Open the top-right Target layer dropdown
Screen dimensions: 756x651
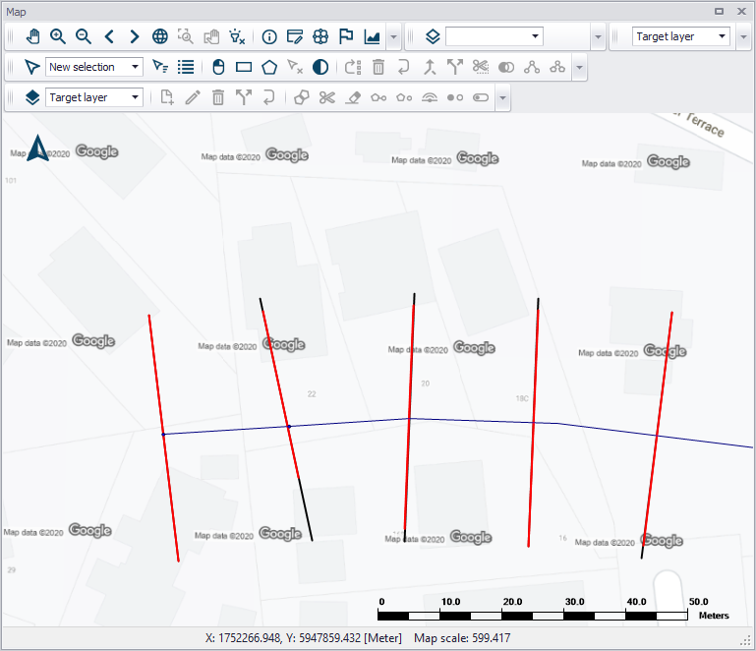point(680,36)
